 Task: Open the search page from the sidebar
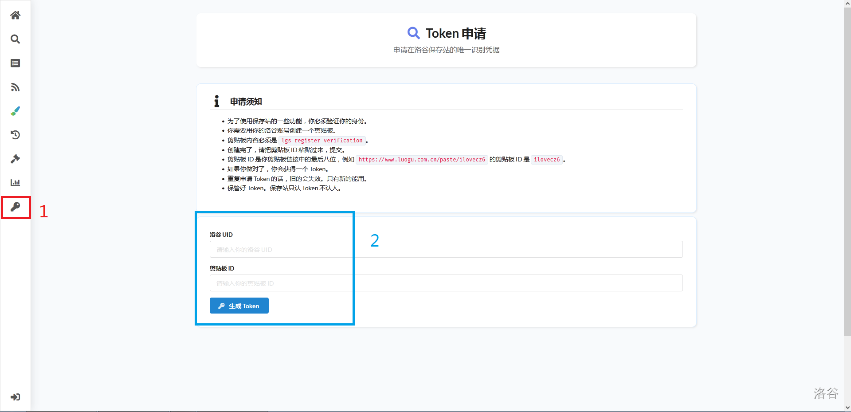[x=15, y=39]
